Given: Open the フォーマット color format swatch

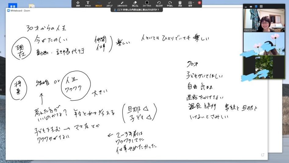Looking at the screenshot, I should 147,4.
